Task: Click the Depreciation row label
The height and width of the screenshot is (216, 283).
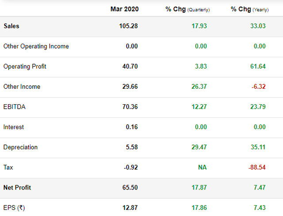Action: [x=20, y=147]
